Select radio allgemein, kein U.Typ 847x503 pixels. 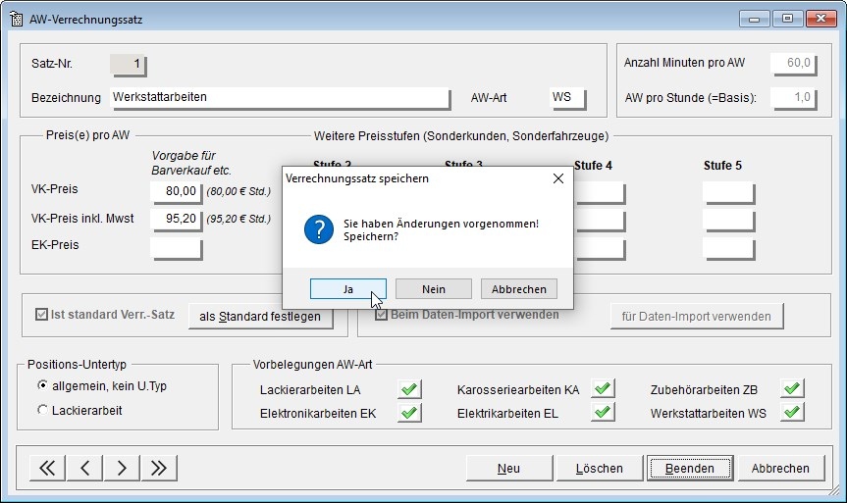[x=42, y=385]
